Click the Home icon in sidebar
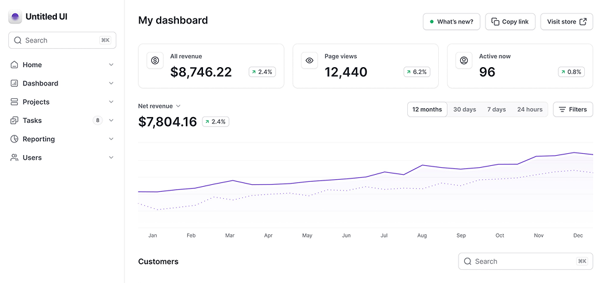 (x=15, y=65)
